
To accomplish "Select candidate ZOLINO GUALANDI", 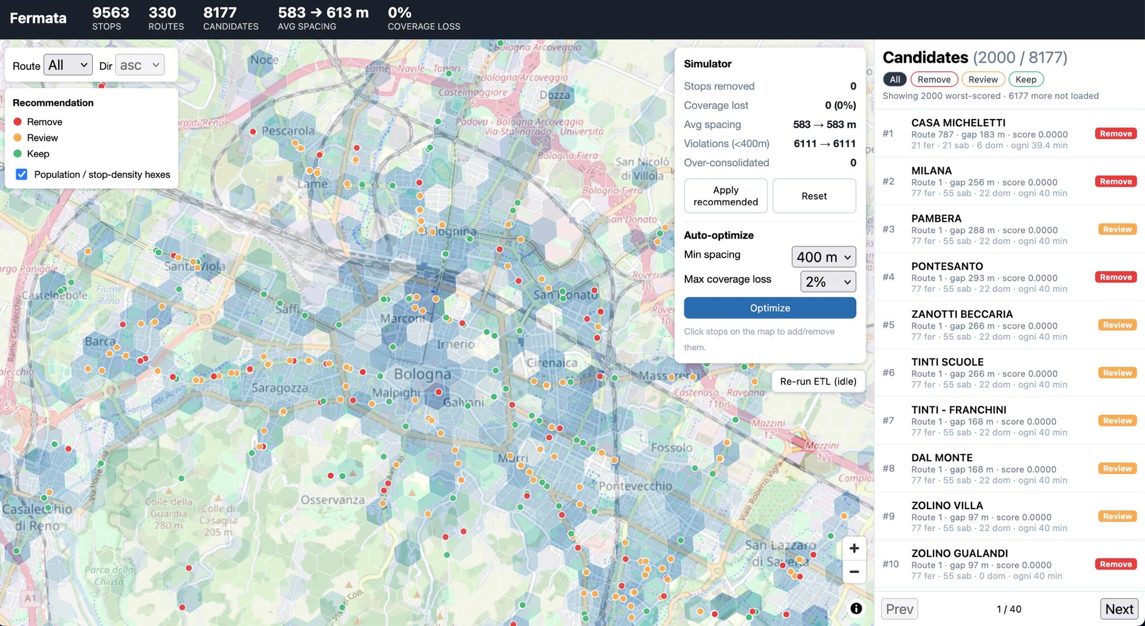I will 1009,564.
